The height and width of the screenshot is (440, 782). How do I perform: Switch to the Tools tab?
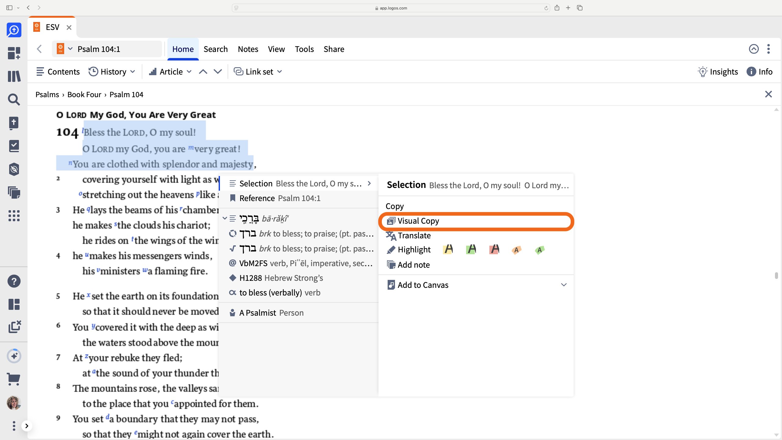304,49
